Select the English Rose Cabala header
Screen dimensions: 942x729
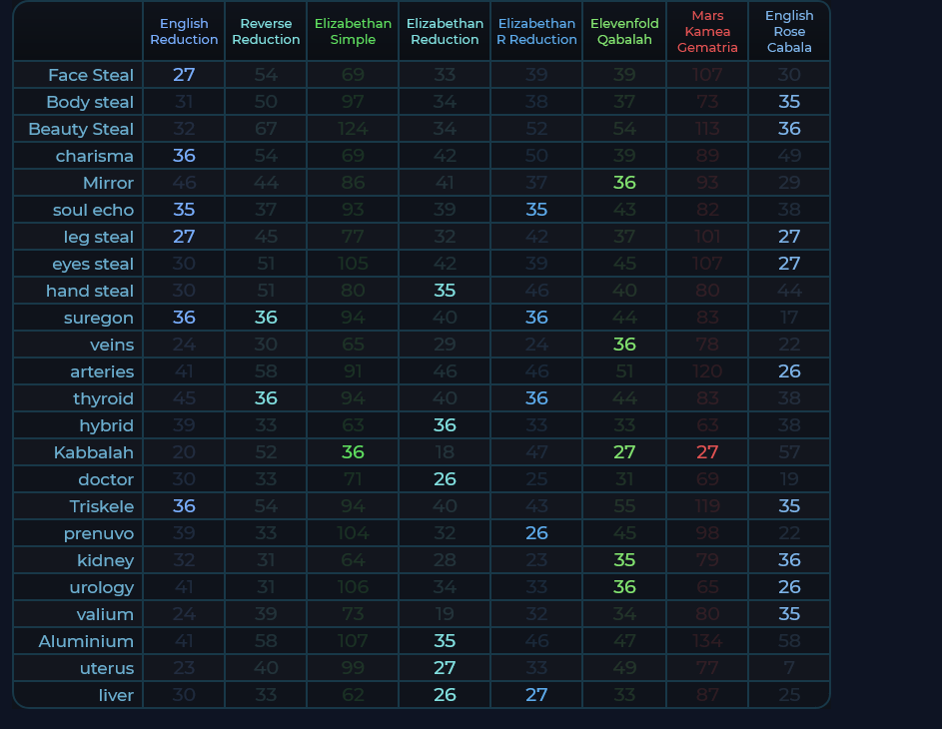(x=789, y=32)
